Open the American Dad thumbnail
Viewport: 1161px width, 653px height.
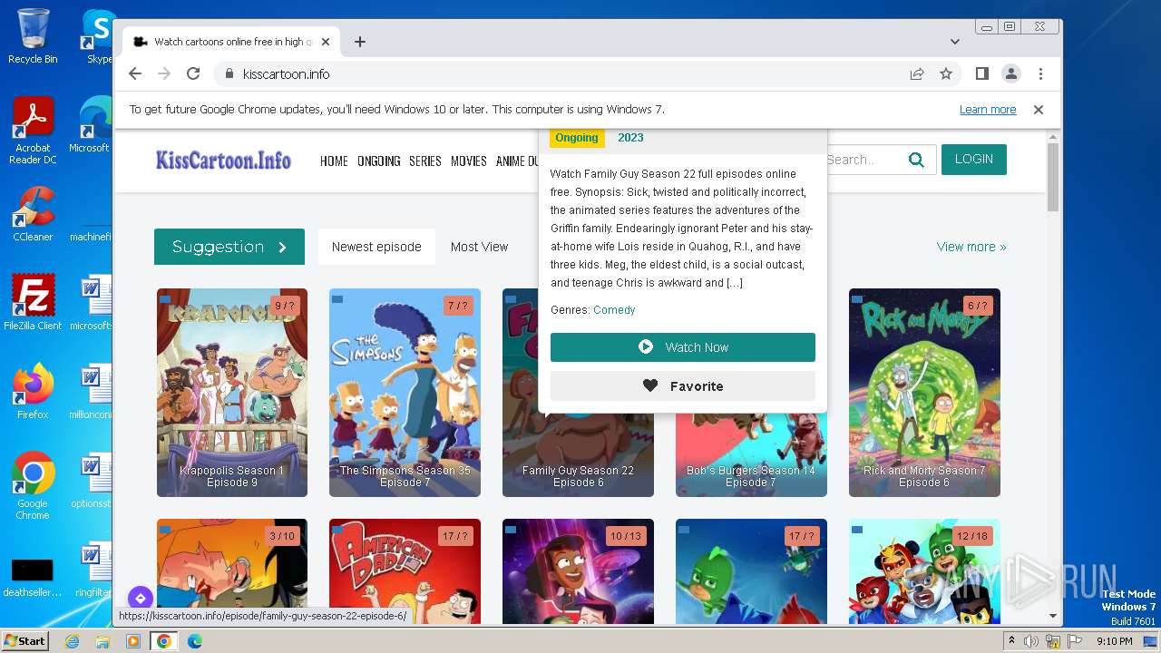(405, 570)
